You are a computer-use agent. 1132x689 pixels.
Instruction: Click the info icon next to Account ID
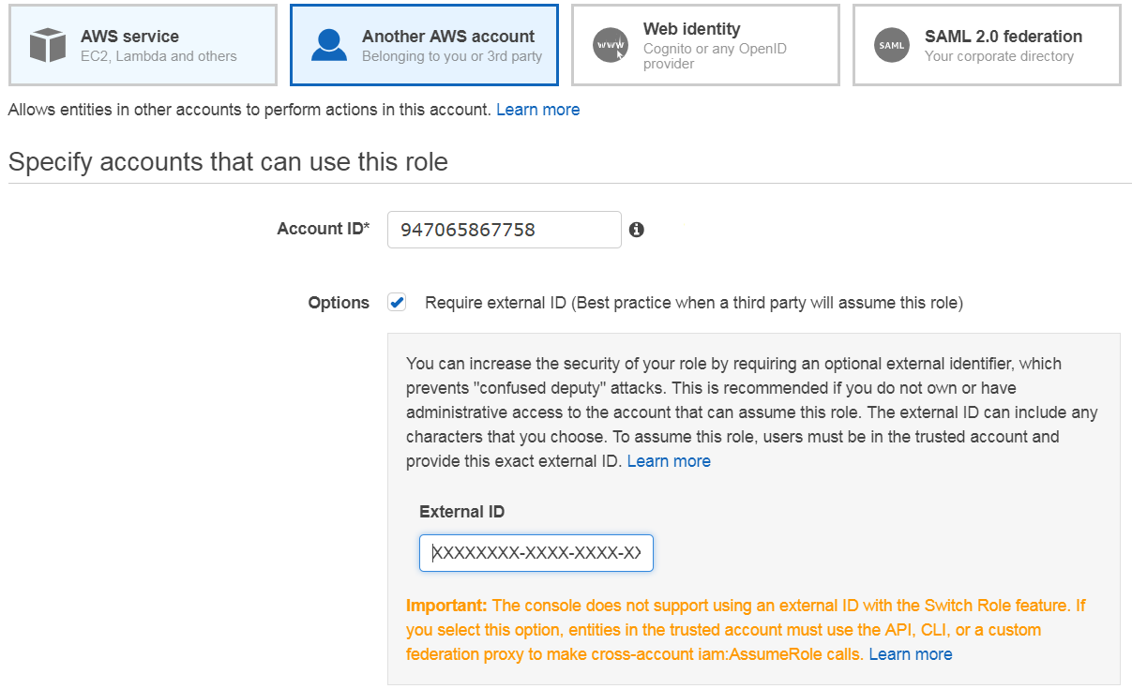coord(637,229)
